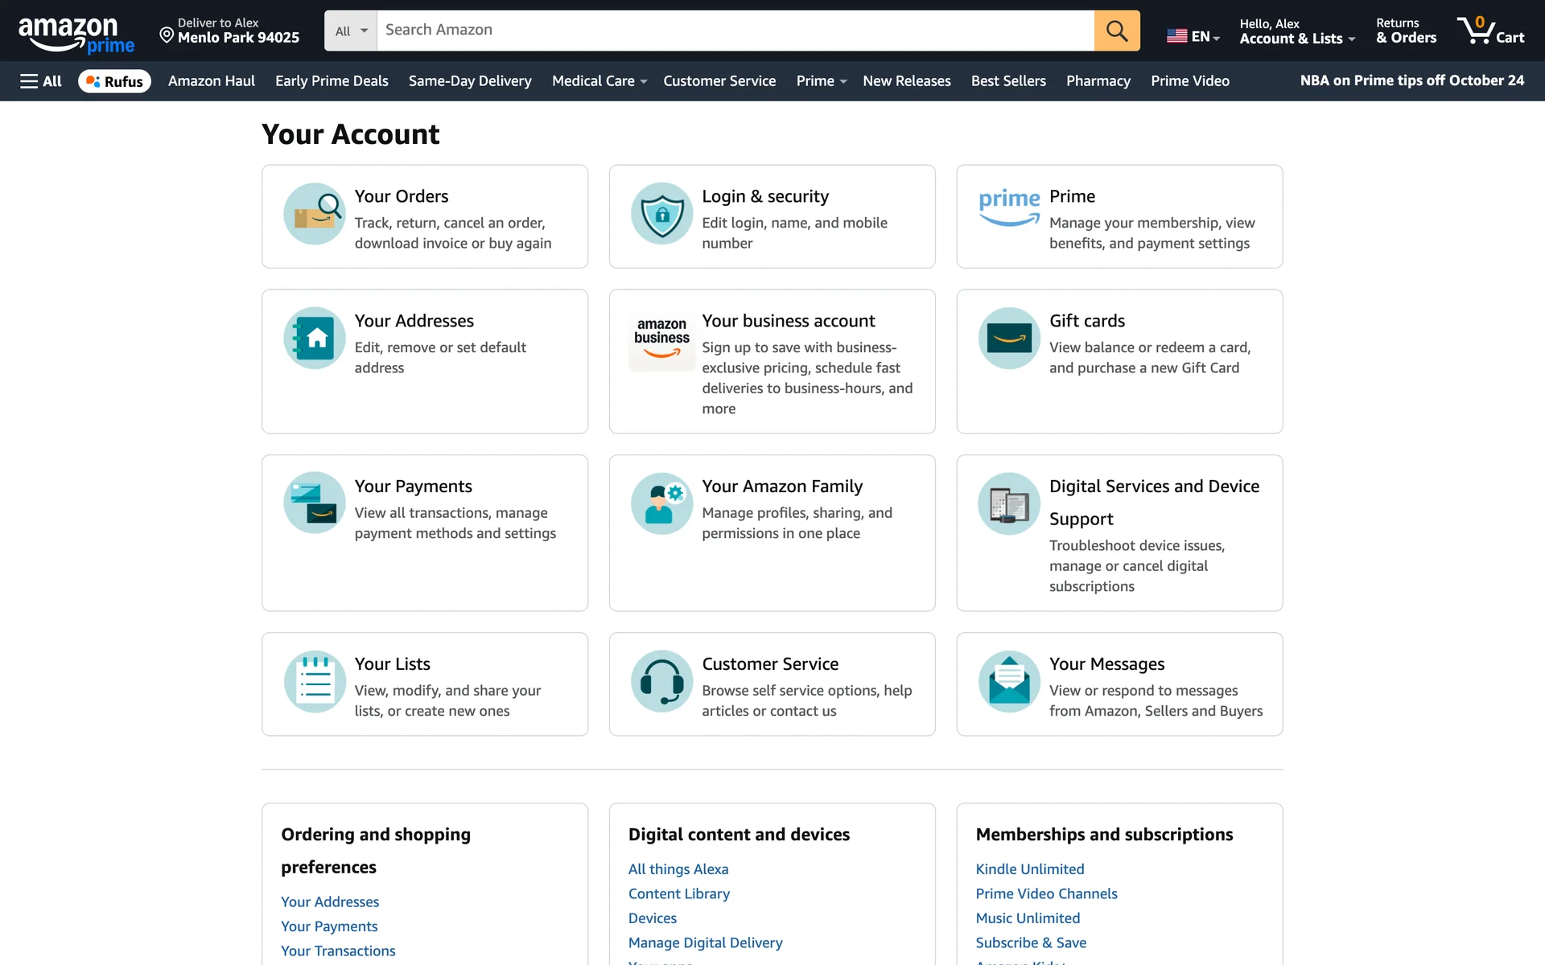Go to Early Prime Deals
The height and width of the screenshot is (965, 1545).
(332, 81)
